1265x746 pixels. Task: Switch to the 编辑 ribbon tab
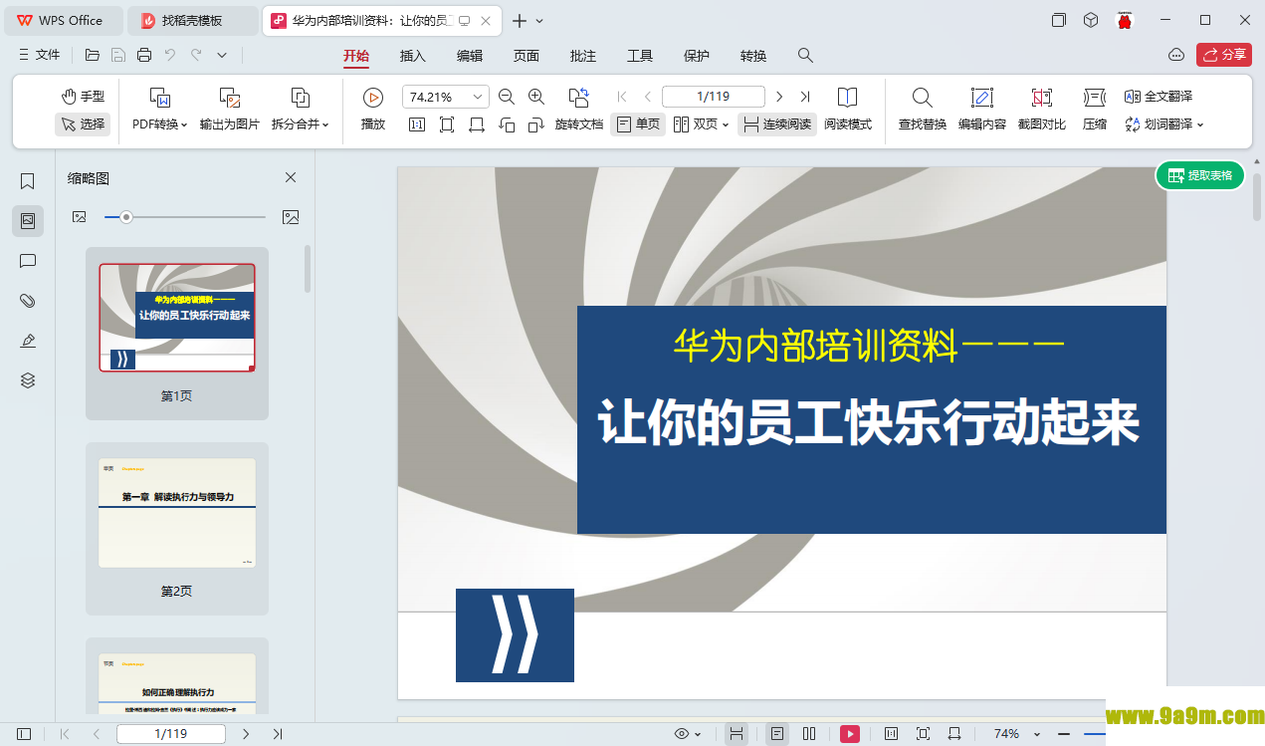click(x=470, y=56)
